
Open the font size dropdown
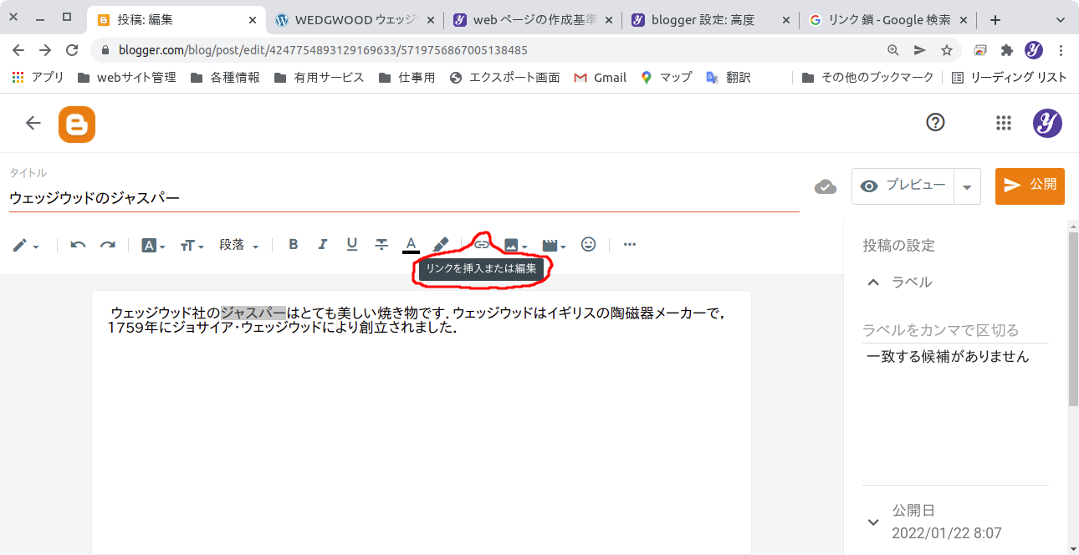coord(192,246)
